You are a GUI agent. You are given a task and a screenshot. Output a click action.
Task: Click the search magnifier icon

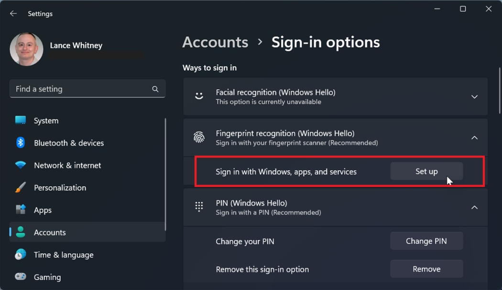(x=155, y=89)
